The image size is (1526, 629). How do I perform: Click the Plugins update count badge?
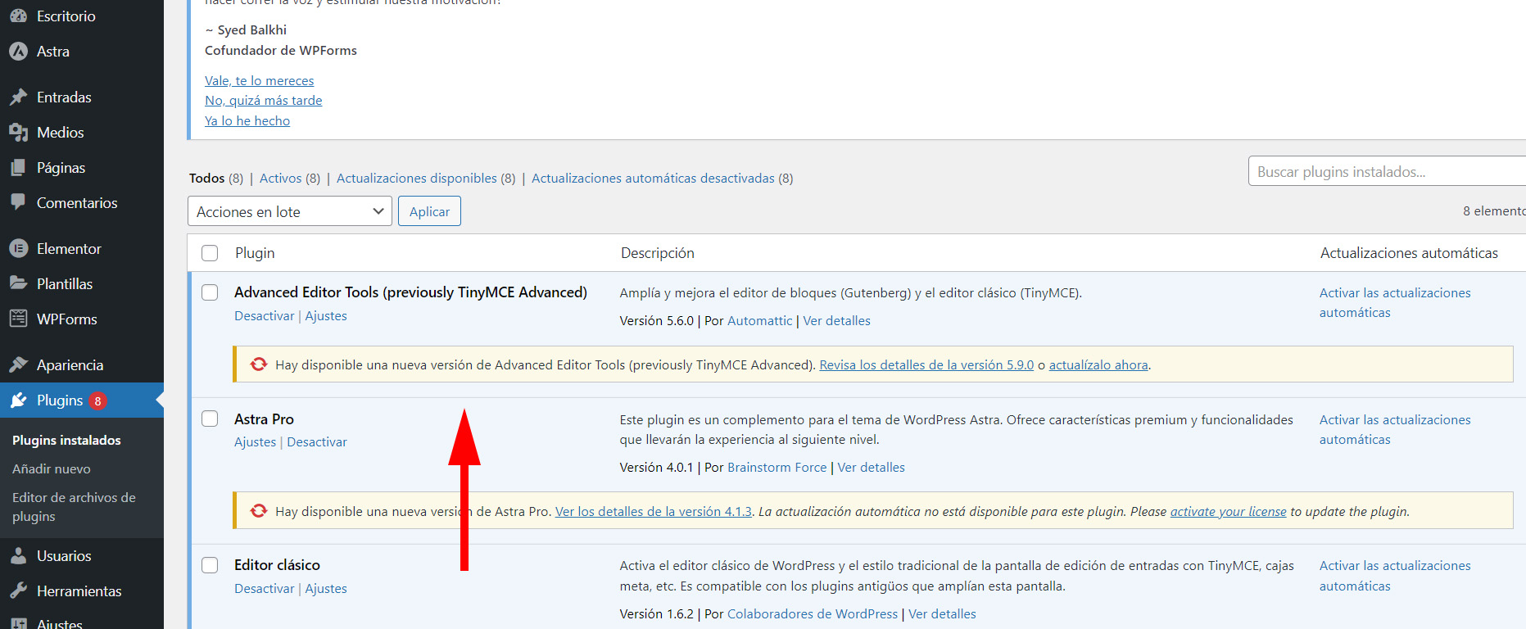[x=97, y=400]
